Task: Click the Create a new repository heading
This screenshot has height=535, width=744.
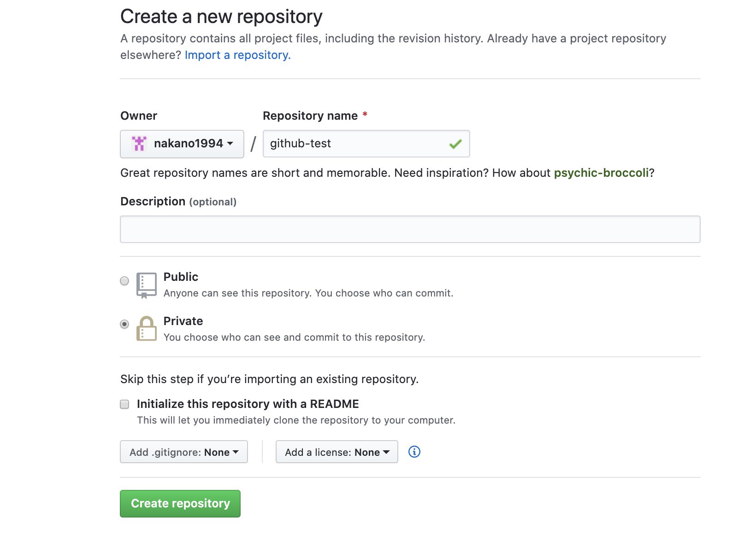Action: [x=221, y=17]
